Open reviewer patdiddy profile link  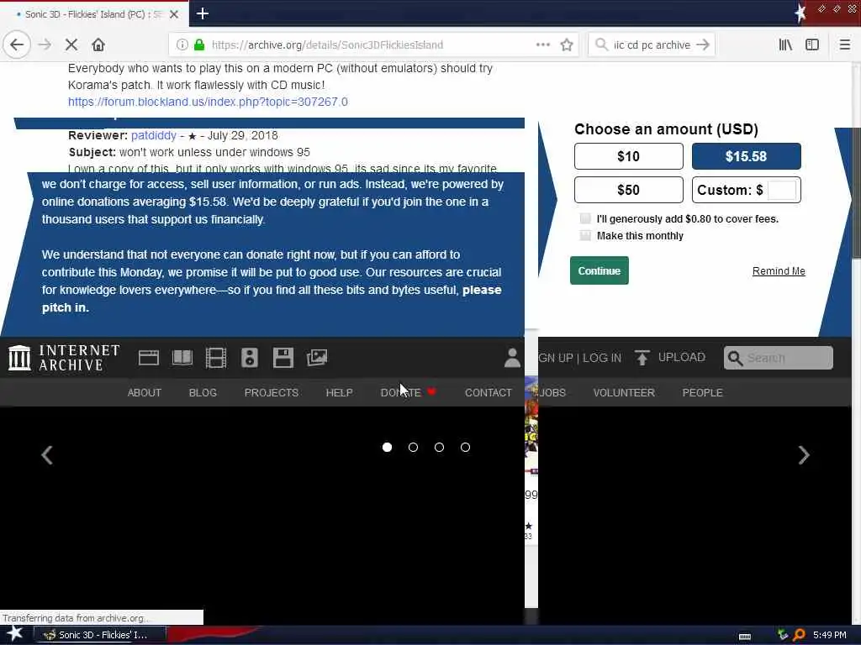(x=154, y=135)
